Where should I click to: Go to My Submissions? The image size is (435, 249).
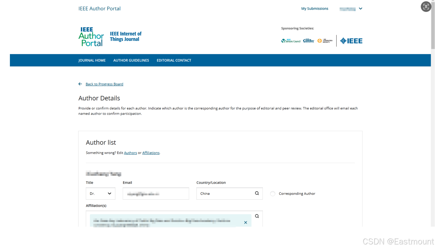click(x=315, y=9)
